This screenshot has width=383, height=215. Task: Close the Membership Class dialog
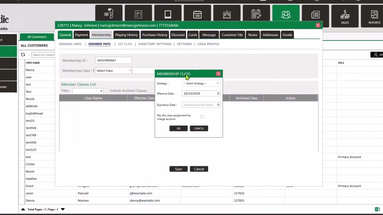pyautogui.click(x=218, y=74)
